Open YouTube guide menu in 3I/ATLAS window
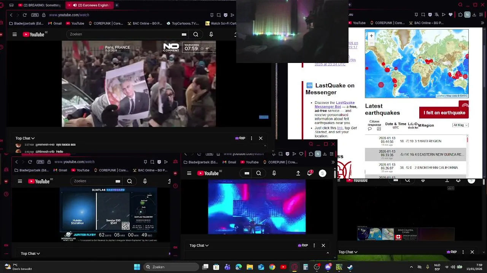Image resolution: width=487 pixels, height=273 pixels. [x=20, y=181]
